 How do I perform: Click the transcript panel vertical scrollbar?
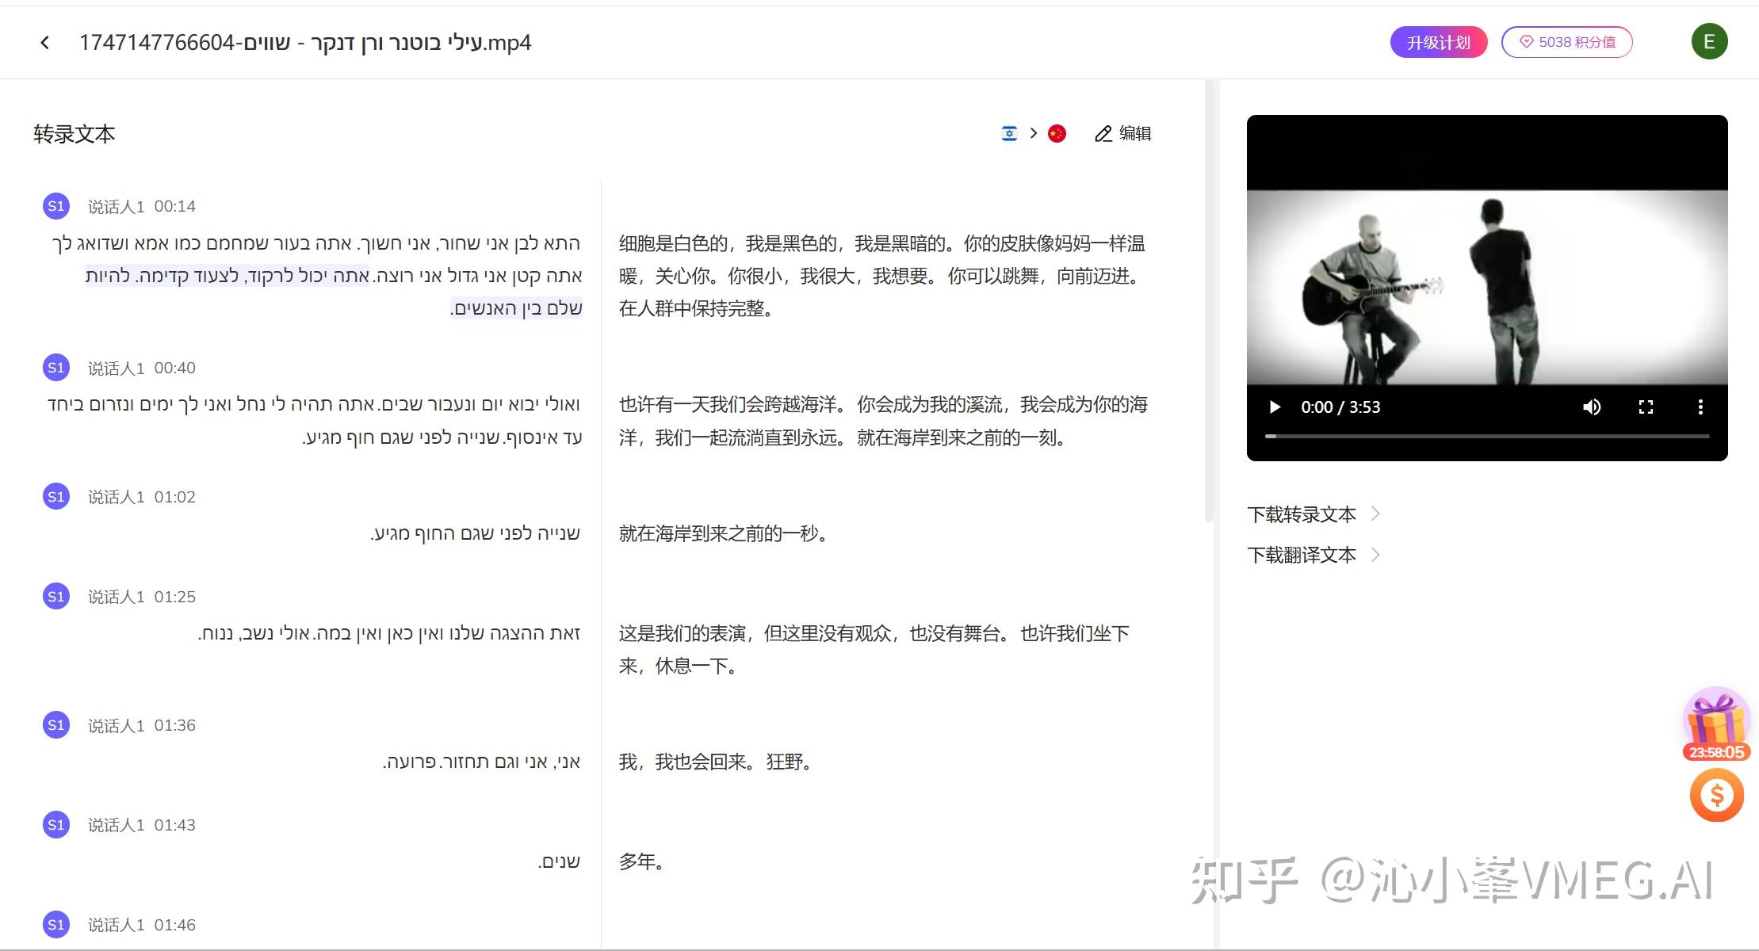click(1209, 301)
